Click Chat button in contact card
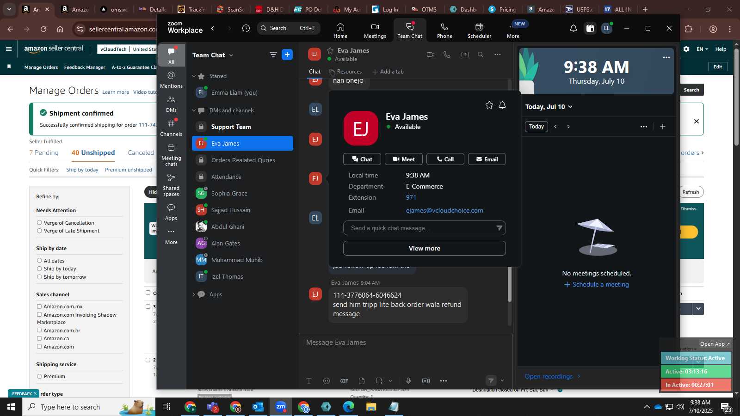The image size is (740, 416). tap(362, 159)
